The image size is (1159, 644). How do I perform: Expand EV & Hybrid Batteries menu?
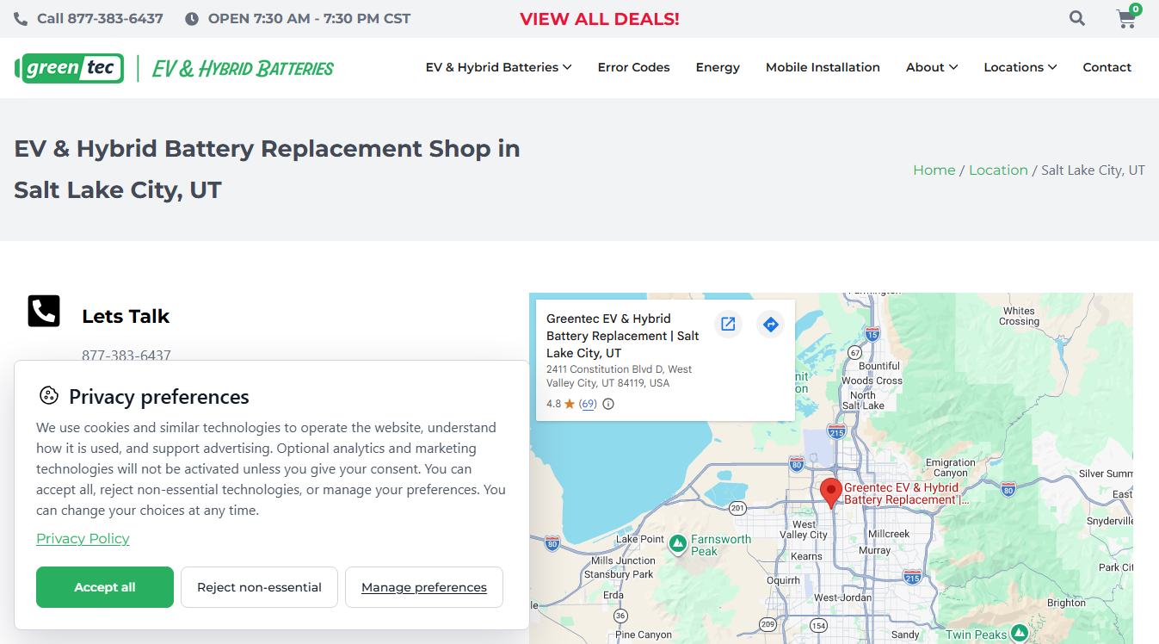[498, 67]
